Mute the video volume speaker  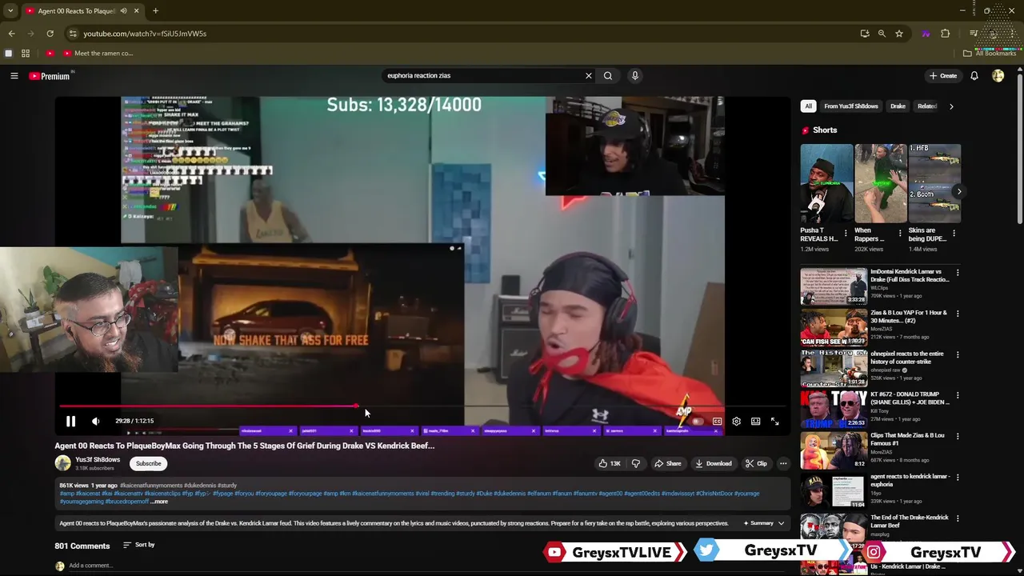[96, 421]
